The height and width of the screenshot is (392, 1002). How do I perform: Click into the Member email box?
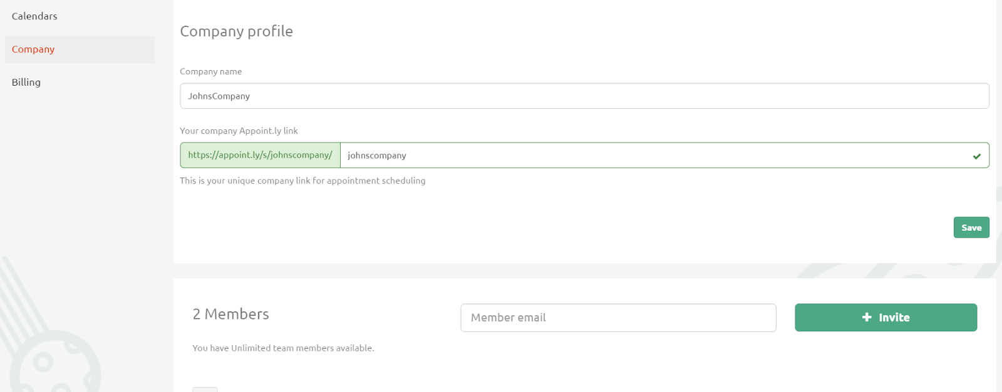tap(617, 318)
